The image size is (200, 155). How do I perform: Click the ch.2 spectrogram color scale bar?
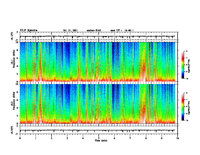[x=183, y=107]
